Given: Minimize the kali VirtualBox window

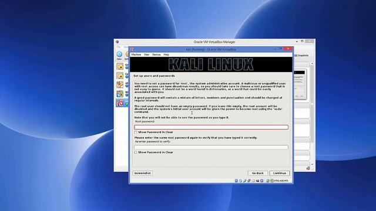Looking at the screenshot, I should [x=275, y=49].
